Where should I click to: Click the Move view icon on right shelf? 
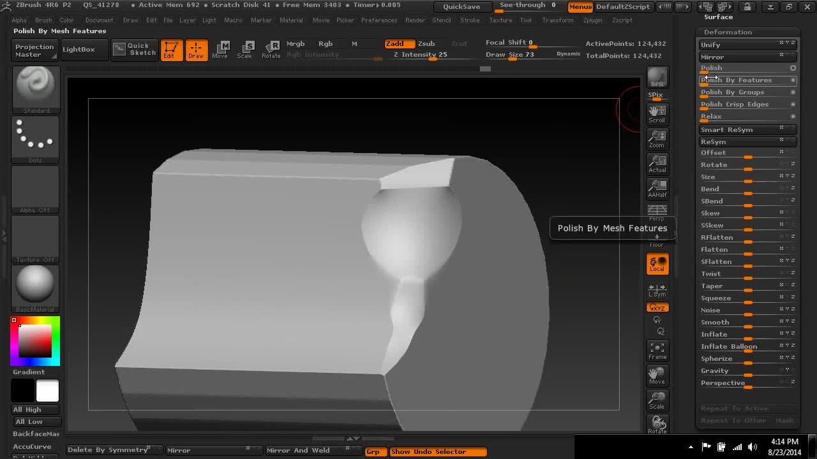coord(657,375)
